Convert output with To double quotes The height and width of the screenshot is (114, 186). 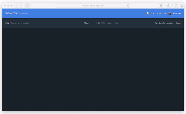point(164,23)
